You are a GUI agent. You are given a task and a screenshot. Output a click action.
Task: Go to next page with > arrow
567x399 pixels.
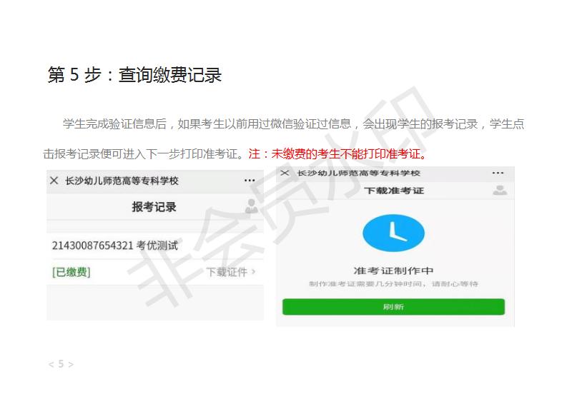[x=71, y=364]
